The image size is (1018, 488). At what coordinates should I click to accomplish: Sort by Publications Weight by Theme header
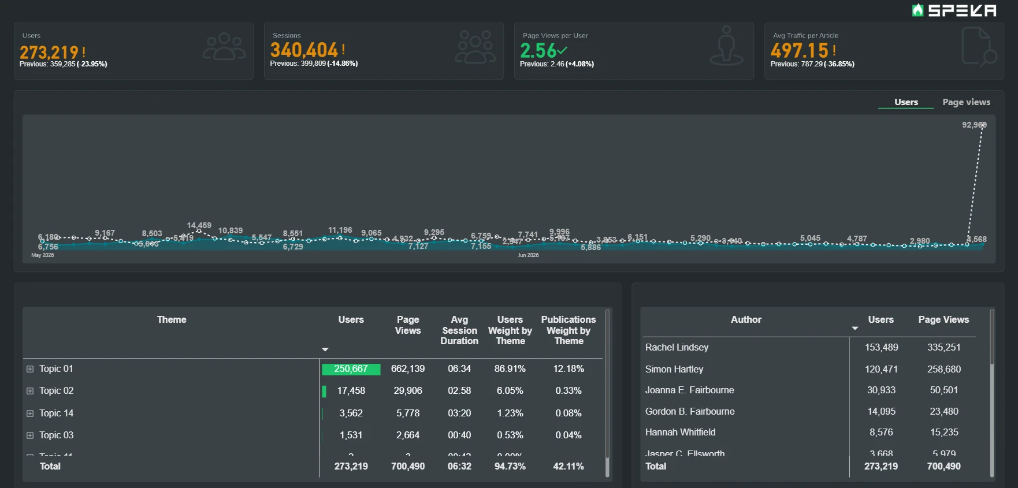coord(569,330)
